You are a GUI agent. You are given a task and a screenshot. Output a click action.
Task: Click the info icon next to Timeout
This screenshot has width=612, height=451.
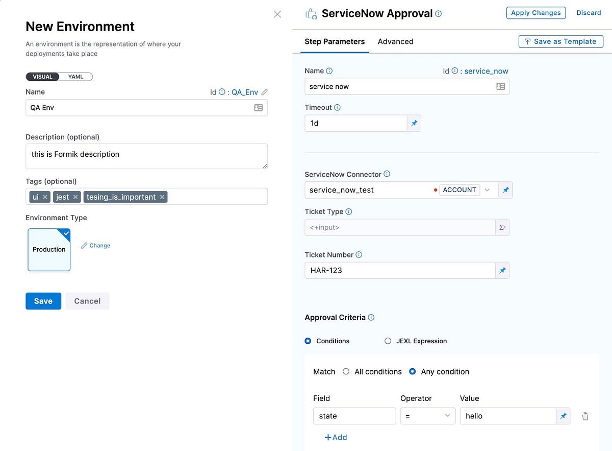pyautogui.click(x=337, y=107)
